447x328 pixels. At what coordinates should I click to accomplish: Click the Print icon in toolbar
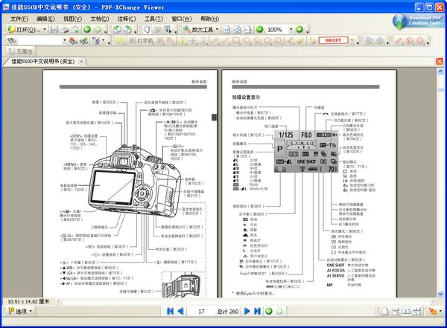point(65,30)
